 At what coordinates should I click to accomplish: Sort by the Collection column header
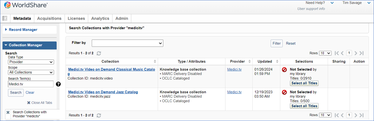[111, 61]
